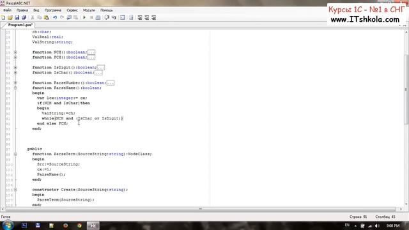Paste from clipboard via toolbar icon

coord(47,18)
